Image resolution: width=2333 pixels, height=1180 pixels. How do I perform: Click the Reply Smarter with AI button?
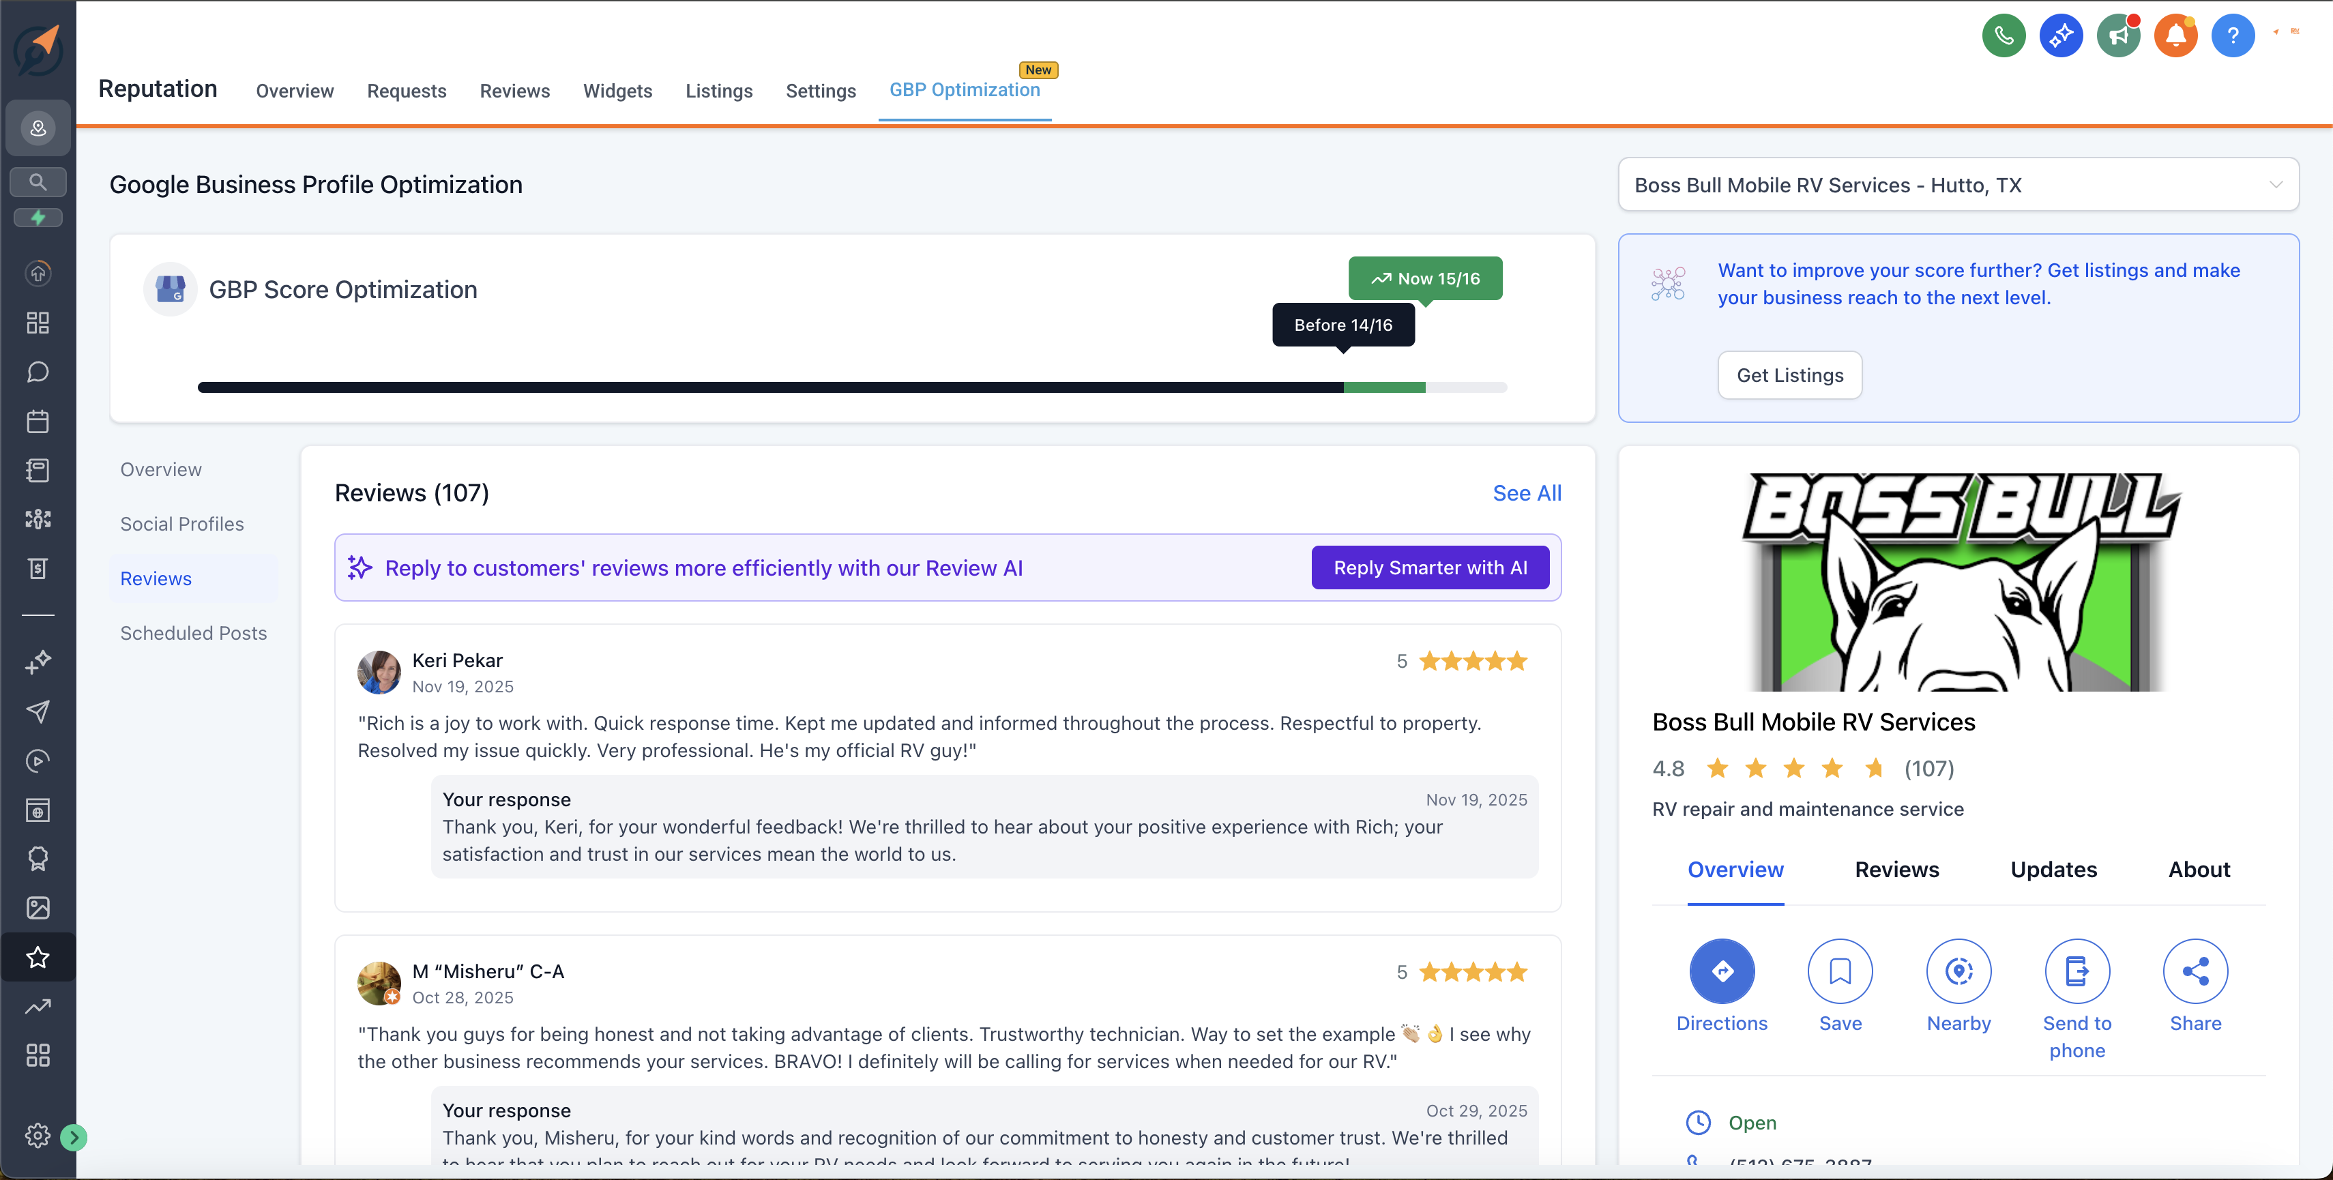pos(1429,567)
